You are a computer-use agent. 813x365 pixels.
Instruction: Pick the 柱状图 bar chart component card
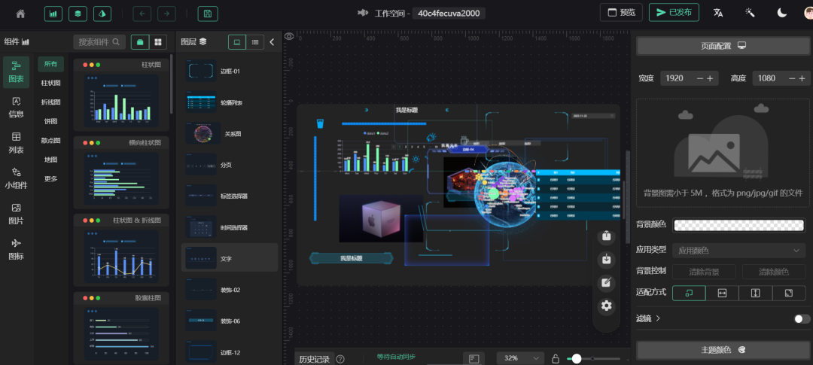click(121, 94)
